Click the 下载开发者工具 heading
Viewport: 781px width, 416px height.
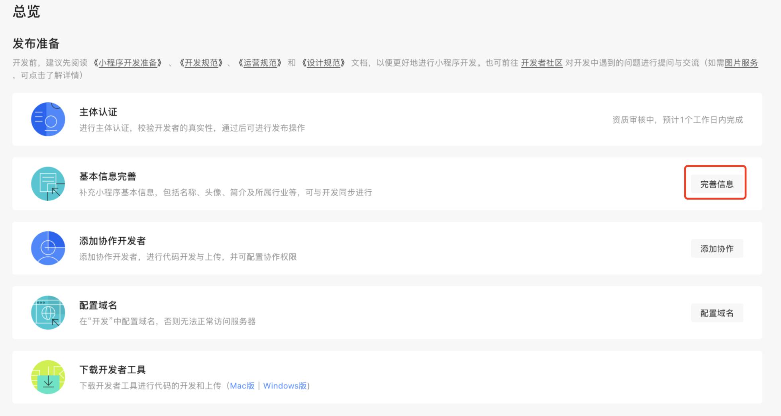[x=112, y=370]
